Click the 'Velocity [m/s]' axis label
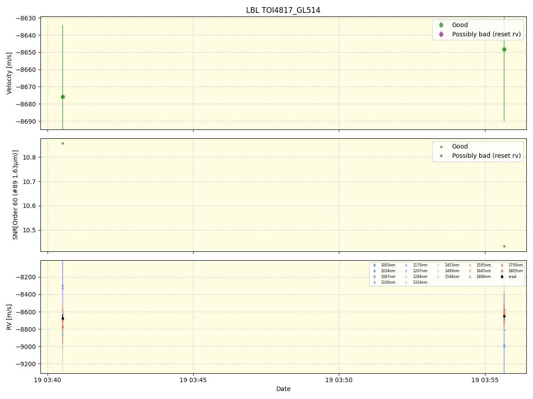 click(x=9, y=73)
